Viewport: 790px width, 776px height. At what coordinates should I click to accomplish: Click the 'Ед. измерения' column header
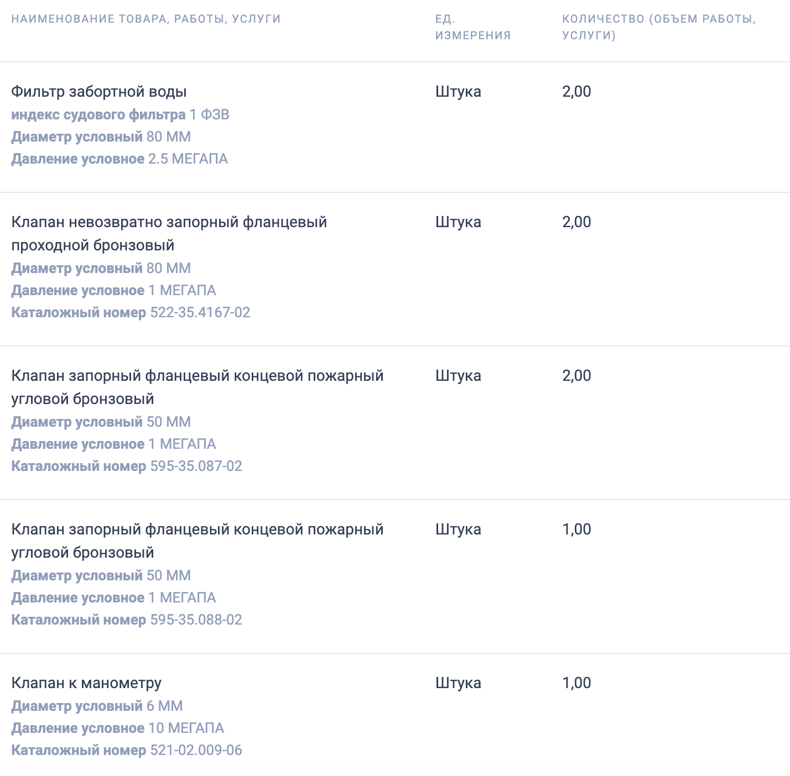pyautogui.click(x=472, y=27)
